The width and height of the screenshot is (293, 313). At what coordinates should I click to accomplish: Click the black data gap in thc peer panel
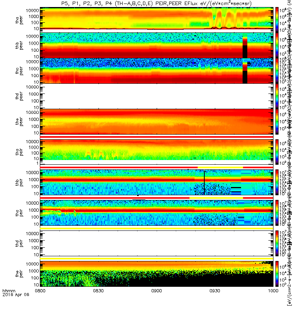[245, 77]
